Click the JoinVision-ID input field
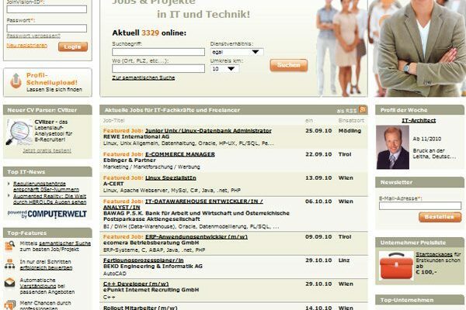Image resolution: width=466 pixels, height=310 pixels. [x=47, y=9]
